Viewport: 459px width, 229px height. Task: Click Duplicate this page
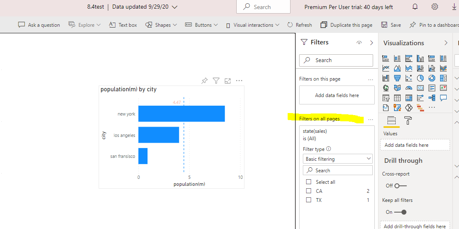coord(346,25)
